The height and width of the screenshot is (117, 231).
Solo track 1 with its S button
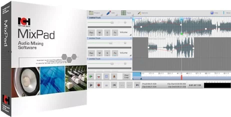point(107,33)
